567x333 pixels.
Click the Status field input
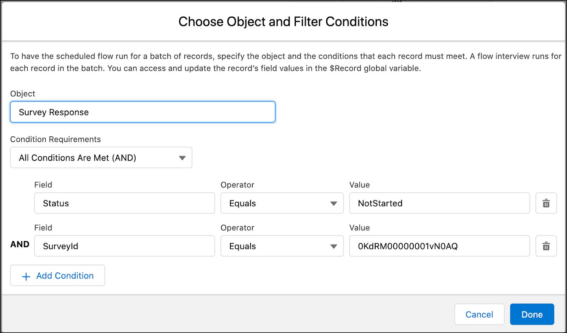click(x=124, y=203)
